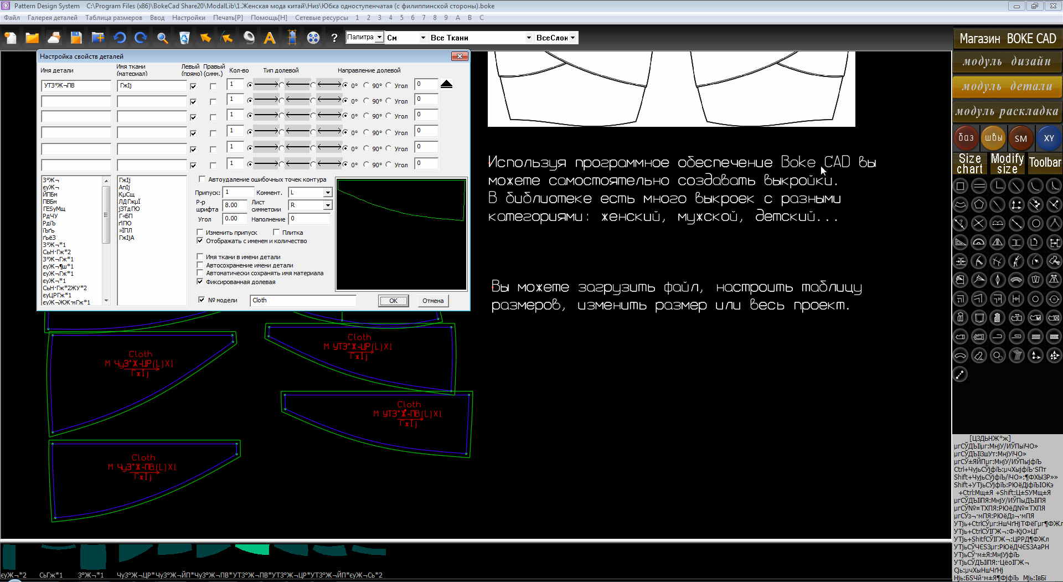
Task: Click the floppy disk save icon
Action: click(x=76, y=38)
